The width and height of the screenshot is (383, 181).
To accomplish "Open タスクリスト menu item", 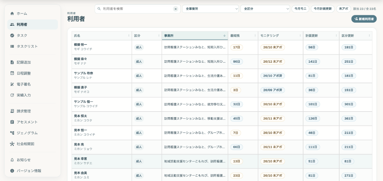I will tap(33, 46).
